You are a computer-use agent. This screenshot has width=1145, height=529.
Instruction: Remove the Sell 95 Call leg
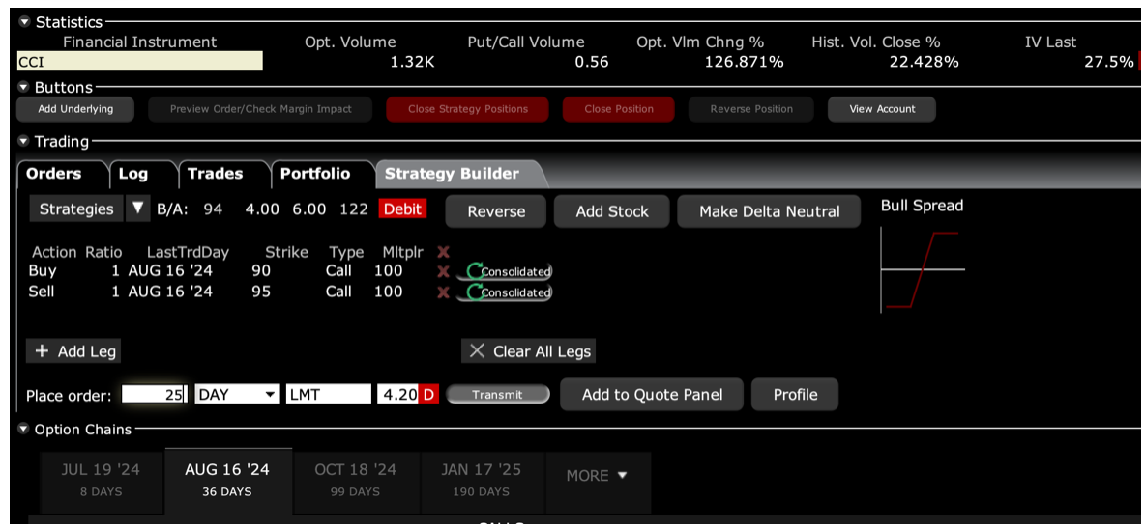click(x=444, y=292)
